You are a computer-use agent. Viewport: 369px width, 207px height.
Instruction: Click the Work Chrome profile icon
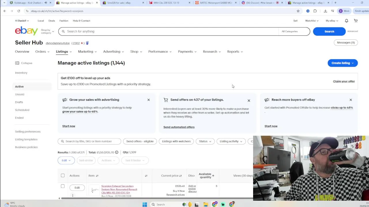pos(344,11)
